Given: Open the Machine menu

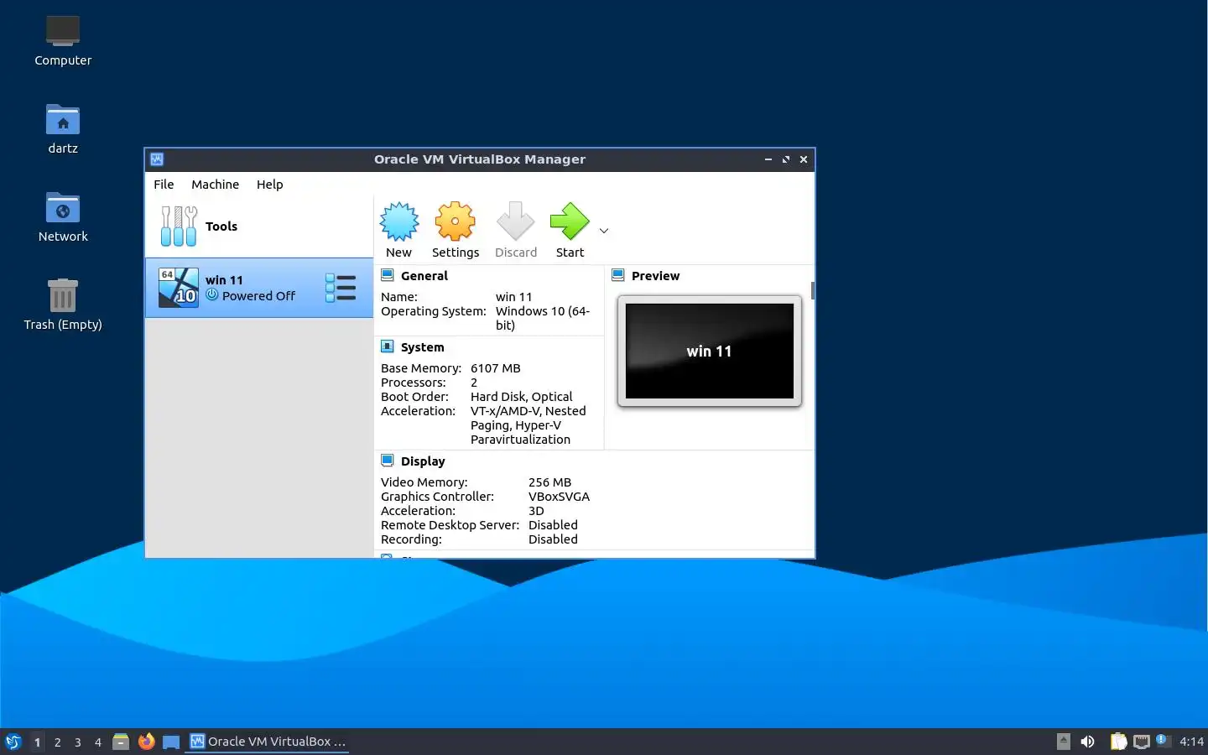Looking at the screenshot, I should [215, 185].
